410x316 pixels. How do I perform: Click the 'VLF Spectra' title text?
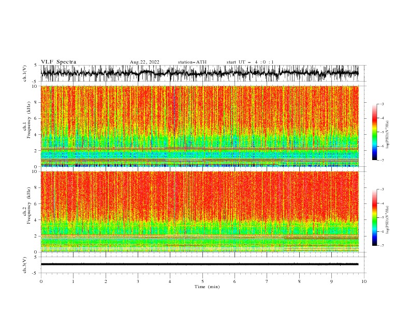[x=58, y=62]
